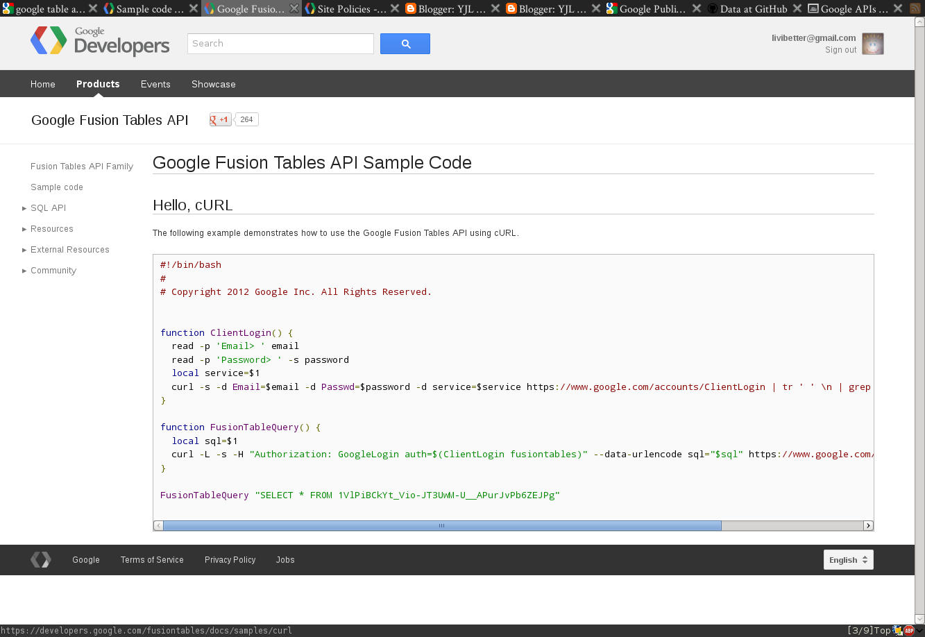Click the Sign out link
The height and width of the screenshot is (637, 925).
pyautogui.click(x=840, y=50)
